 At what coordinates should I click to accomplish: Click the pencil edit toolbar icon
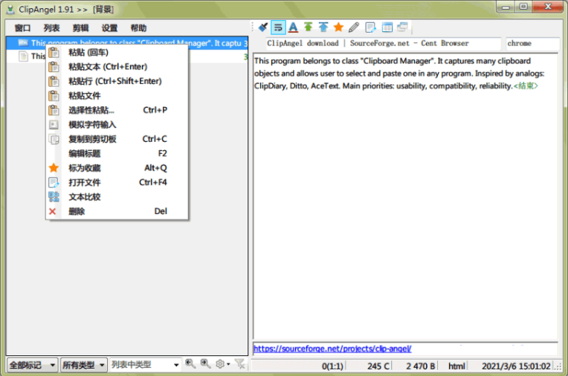[354, 27]
